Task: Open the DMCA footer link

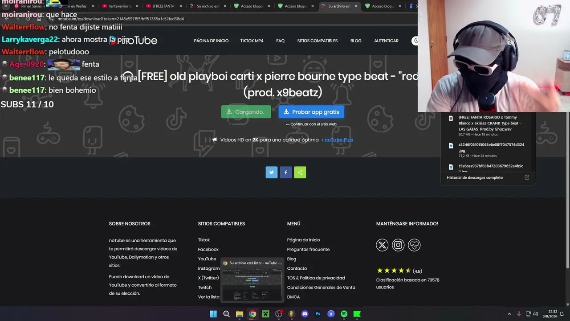Action: click(293, 297)
